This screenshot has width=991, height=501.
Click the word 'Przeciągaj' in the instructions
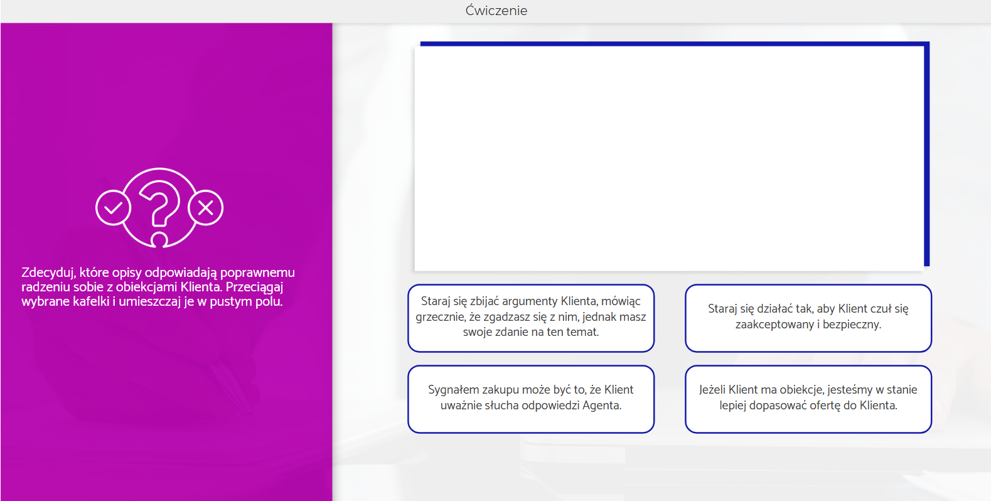[254, 288]
